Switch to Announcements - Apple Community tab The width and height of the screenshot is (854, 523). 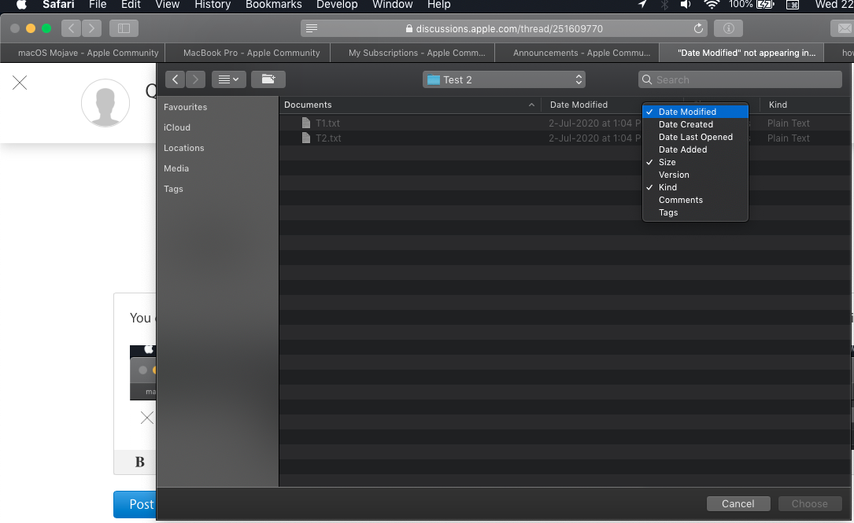(x=577, y=53)
